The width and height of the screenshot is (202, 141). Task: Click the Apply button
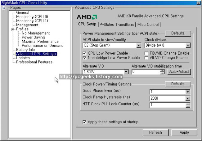click(184, 132)
